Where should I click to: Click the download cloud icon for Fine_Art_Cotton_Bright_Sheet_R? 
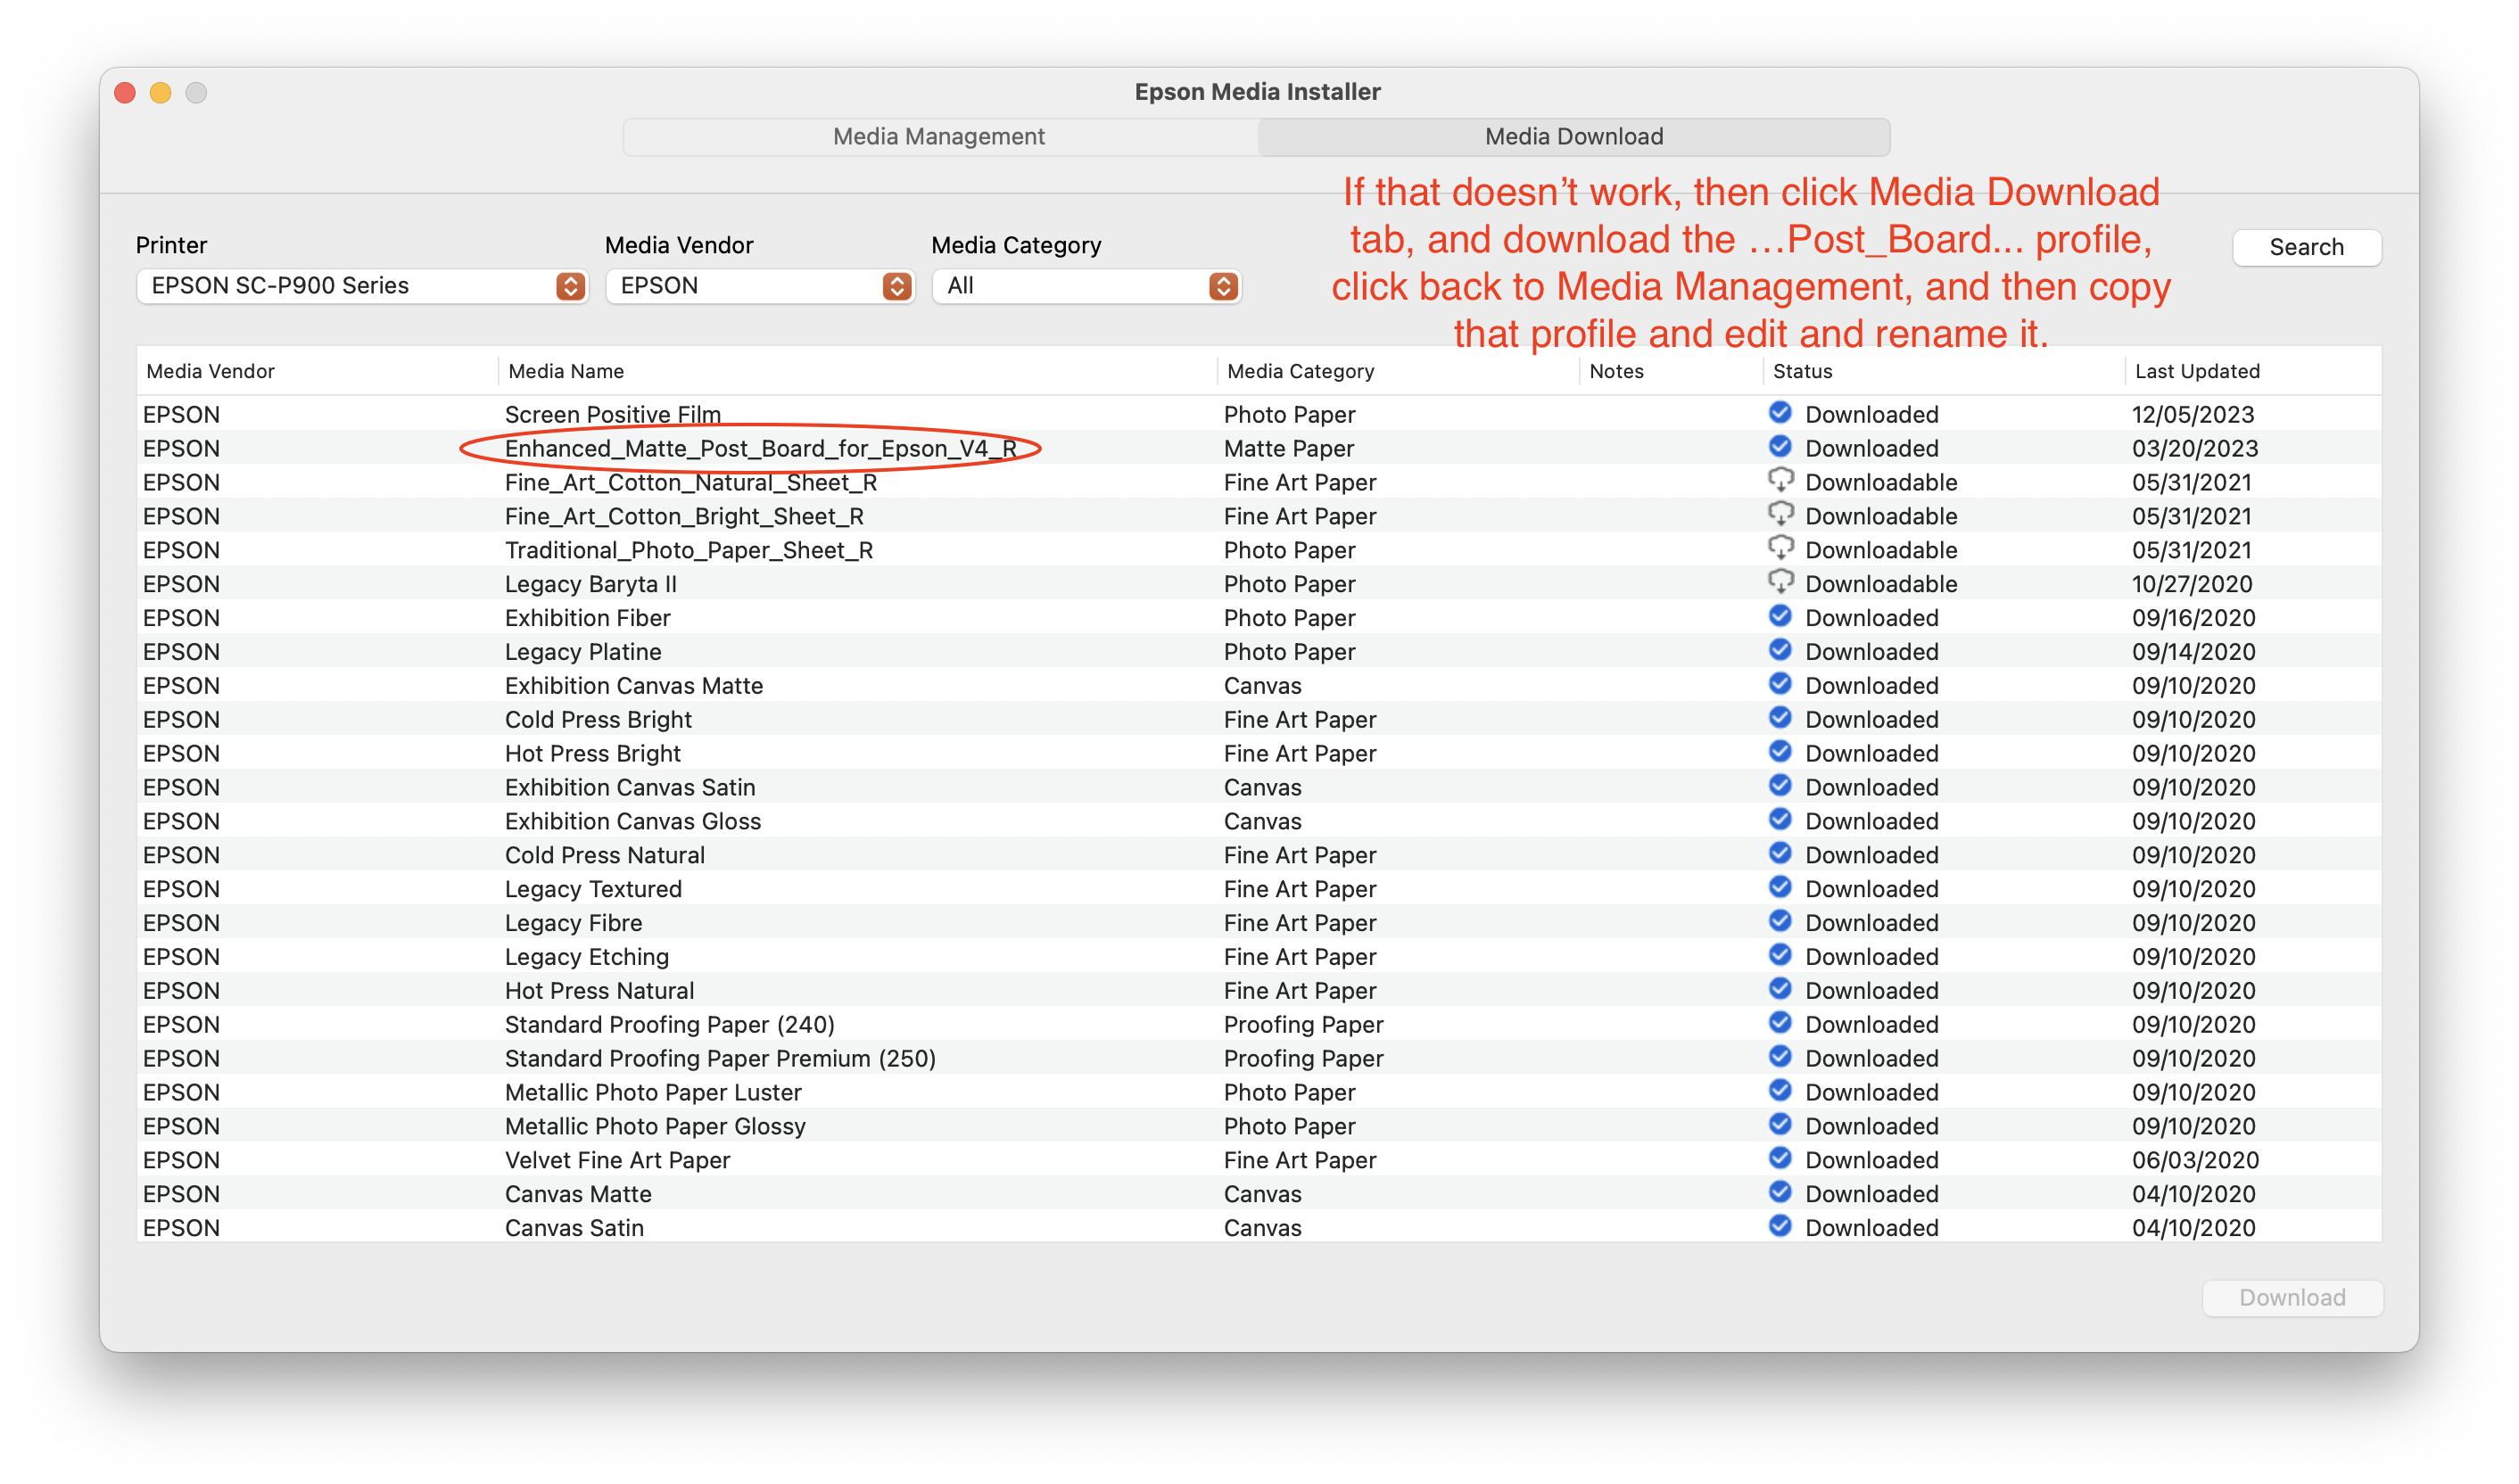pos(1780,514)
